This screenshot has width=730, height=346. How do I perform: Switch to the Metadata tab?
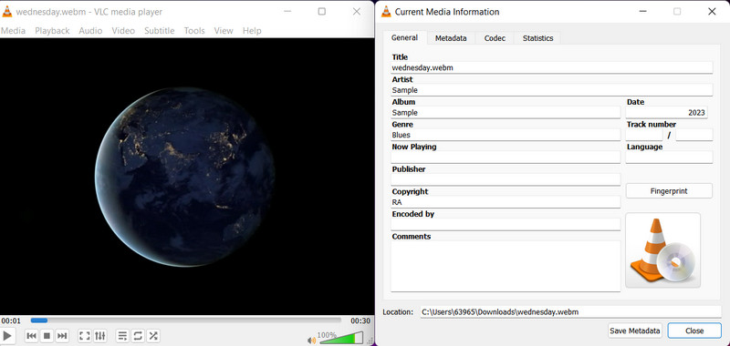pyautogui.click(x=451, y=38)
